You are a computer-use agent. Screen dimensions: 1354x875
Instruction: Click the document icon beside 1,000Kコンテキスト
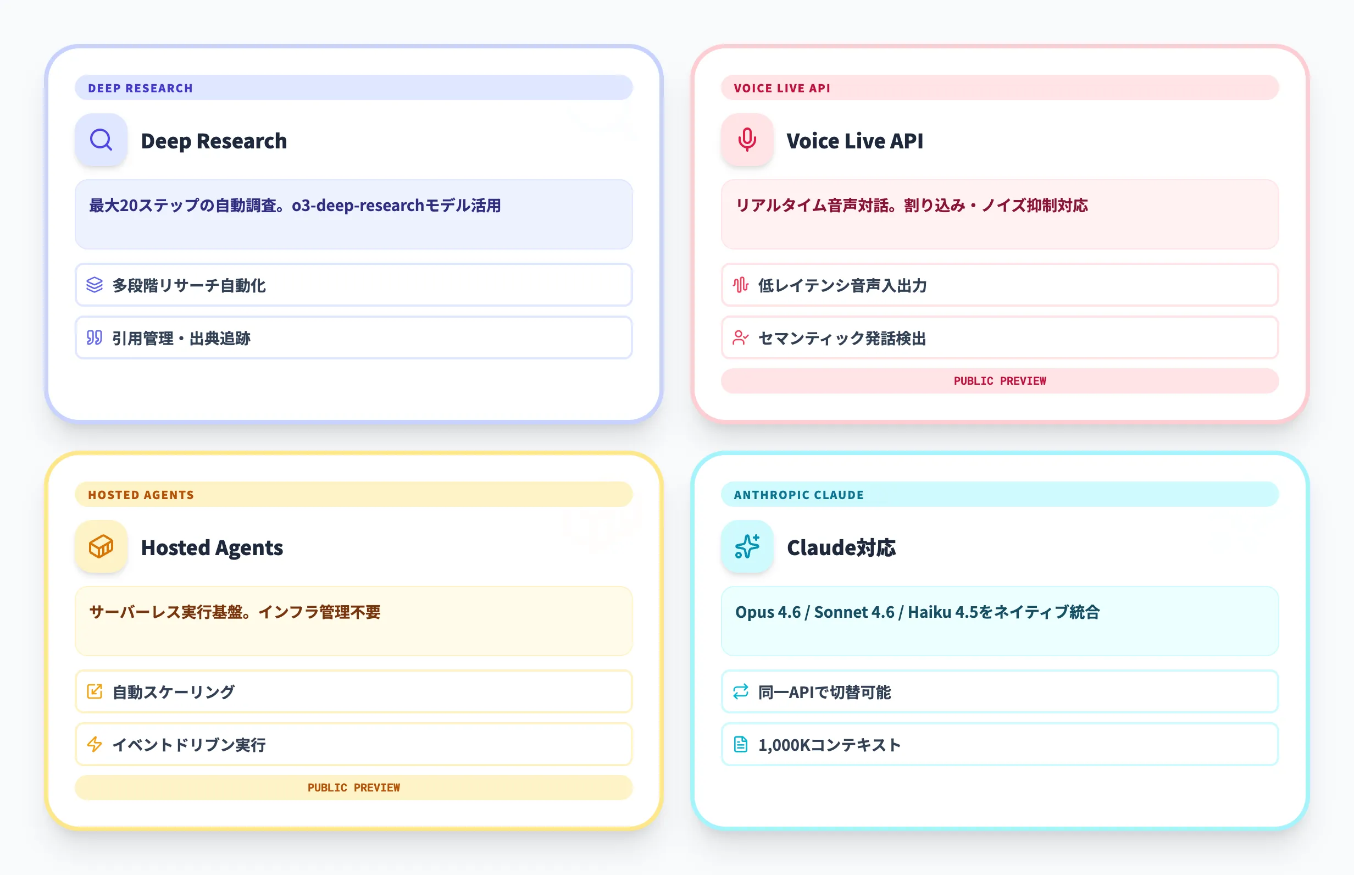[740, 744]
